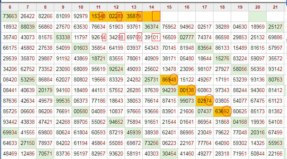287x159 pixels.
Task: Select column header 21
Action: click(x=275, y=7)
